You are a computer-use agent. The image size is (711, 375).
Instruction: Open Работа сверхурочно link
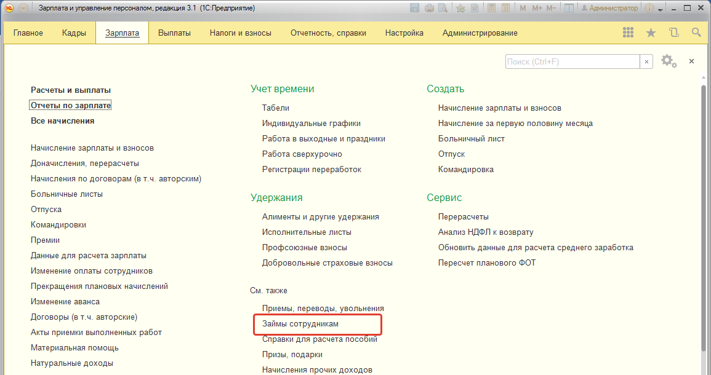tap(302, 154)
